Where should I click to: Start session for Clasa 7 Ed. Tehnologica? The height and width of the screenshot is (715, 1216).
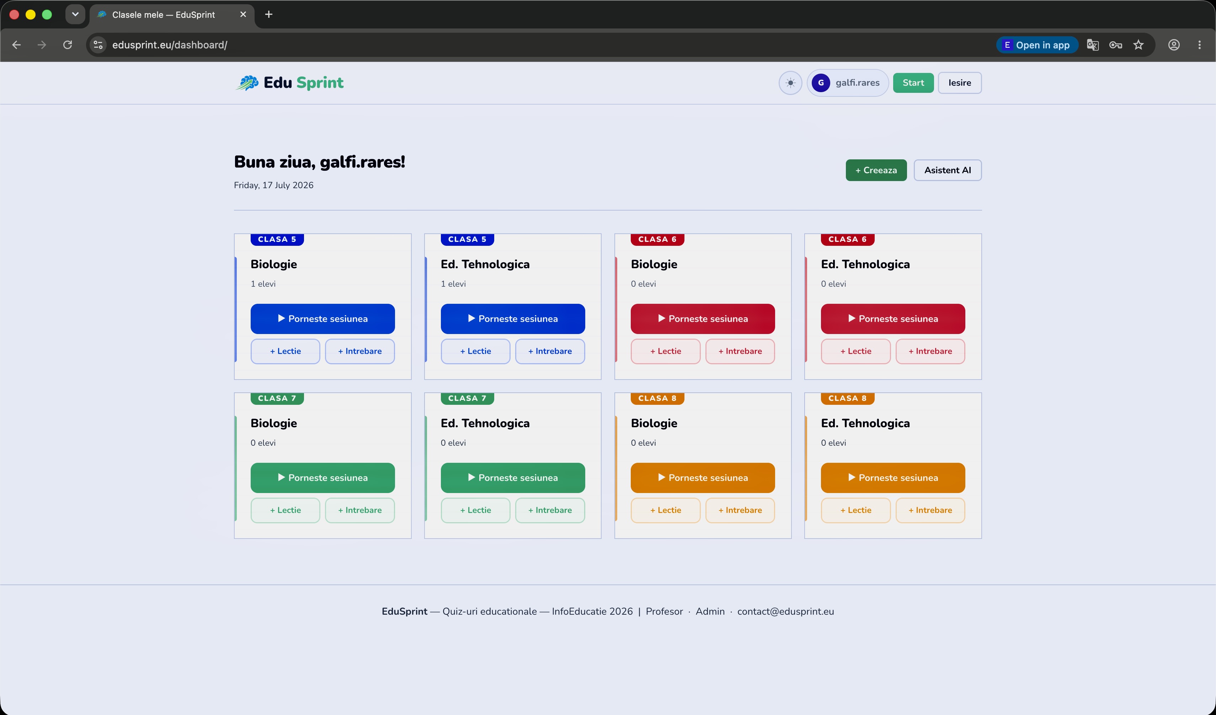coord(512,477)
